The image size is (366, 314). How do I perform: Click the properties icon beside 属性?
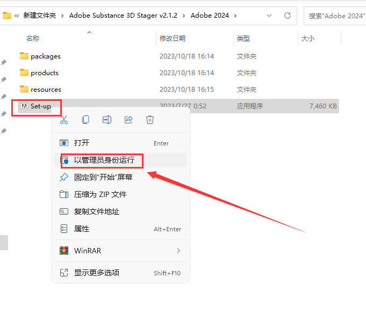(64, 229)
